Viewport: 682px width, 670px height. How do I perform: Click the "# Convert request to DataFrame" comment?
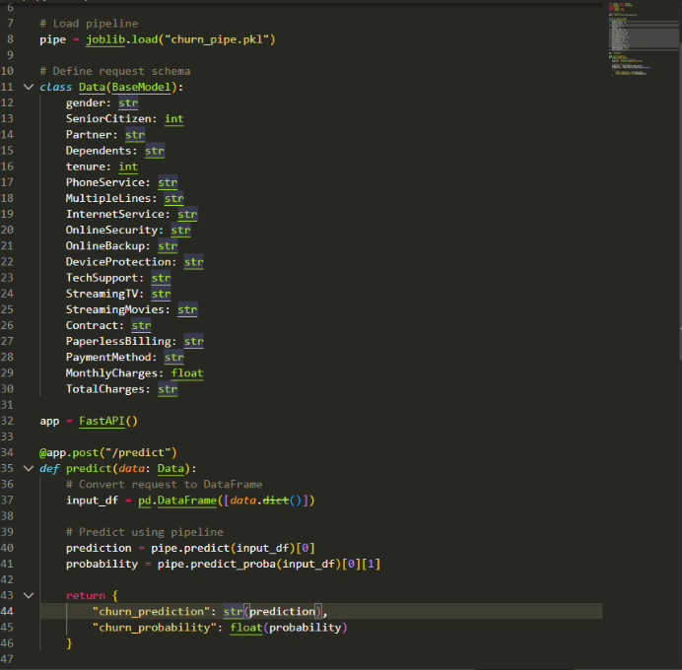[x=164, y=485]
